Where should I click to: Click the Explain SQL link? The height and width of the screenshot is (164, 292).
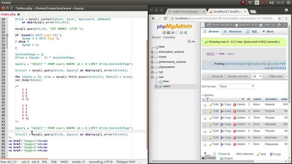tap(259, 64)
